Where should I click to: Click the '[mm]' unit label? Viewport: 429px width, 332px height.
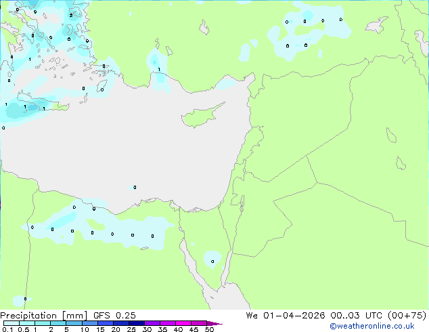point(74,316)
